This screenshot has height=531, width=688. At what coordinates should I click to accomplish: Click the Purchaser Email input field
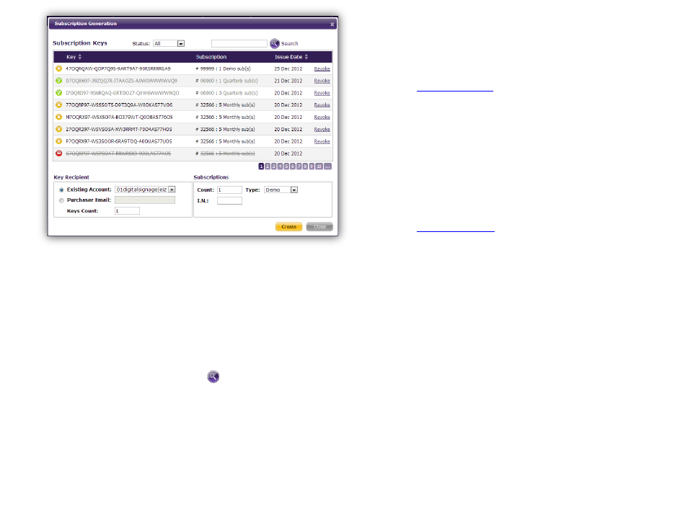tap(145, 200)
